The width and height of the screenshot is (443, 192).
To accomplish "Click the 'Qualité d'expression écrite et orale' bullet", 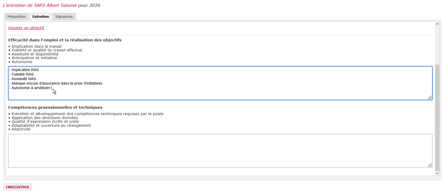I will click(45, 121).
